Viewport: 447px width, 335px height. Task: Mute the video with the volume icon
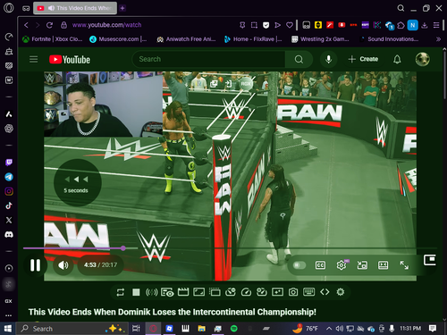click(63, 265)
